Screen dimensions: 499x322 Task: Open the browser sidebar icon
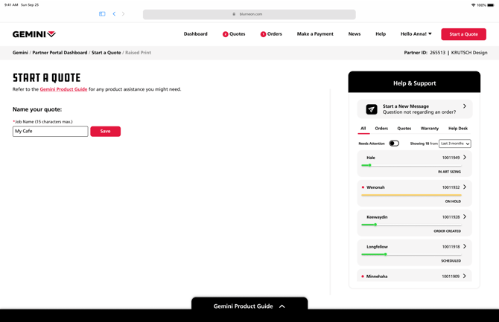tap(102, 14)
